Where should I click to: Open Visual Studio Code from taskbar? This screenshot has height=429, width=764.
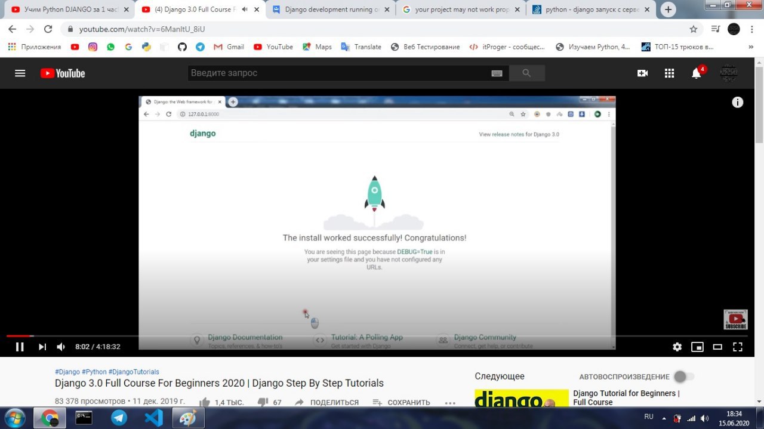pos(153,418)
